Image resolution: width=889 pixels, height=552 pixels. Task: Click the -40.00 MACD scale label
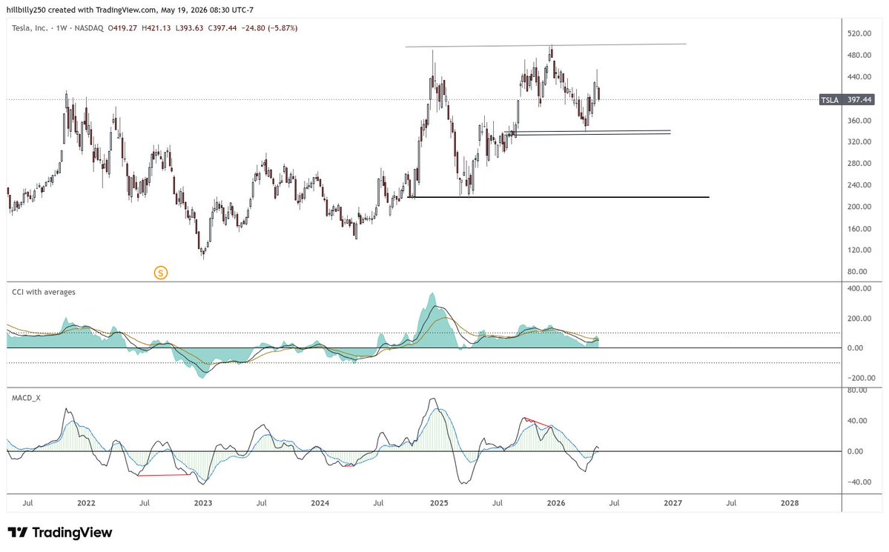858,482
